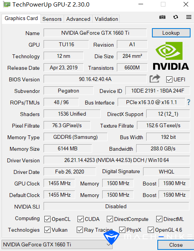This screenshot has height=251, width=194.
Task: Toggle the CUDA checkbox
Action: click(81, 219)
